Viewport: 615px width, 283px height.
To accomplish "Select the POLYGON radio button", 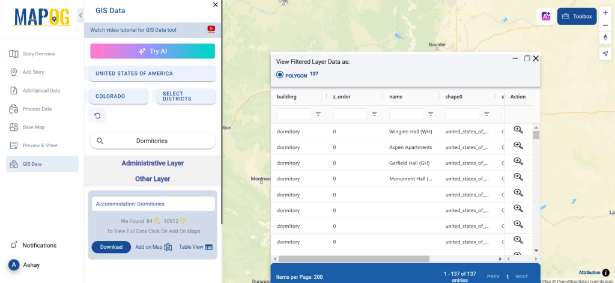I will pos(280,75).
